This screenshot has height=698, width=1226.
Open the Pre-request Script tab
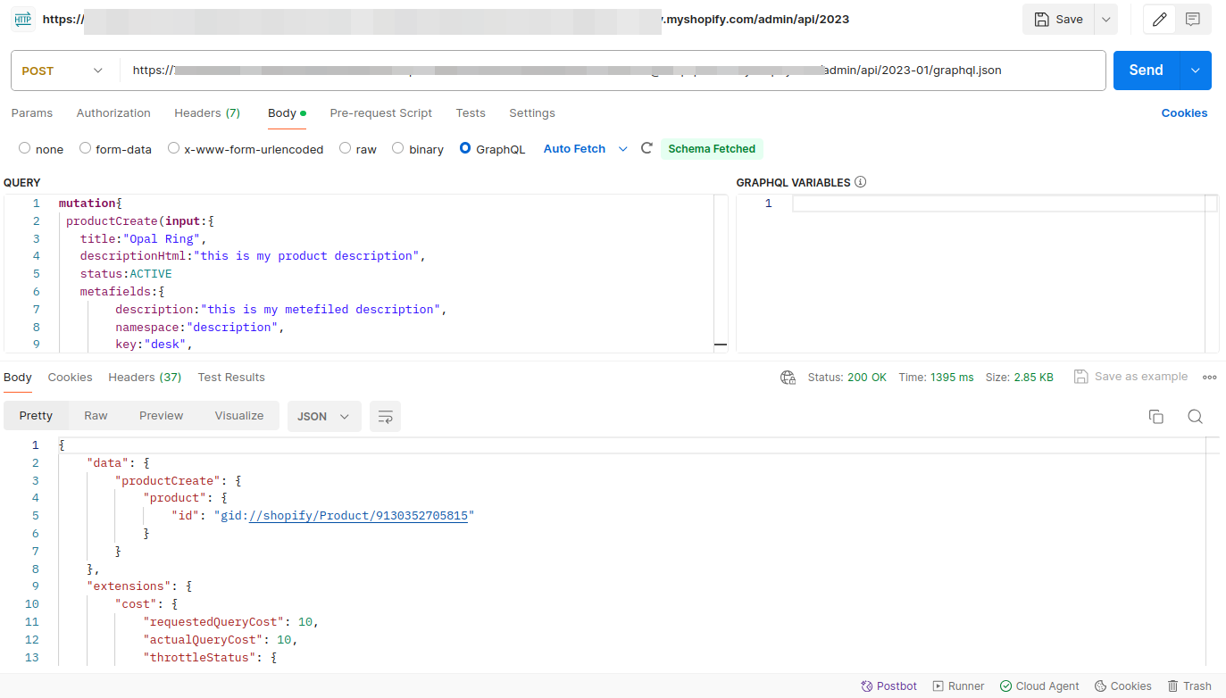coord(380,113)
